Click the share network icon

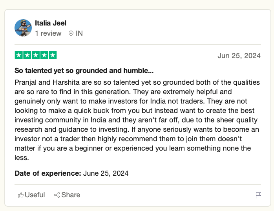pos(57,195)
